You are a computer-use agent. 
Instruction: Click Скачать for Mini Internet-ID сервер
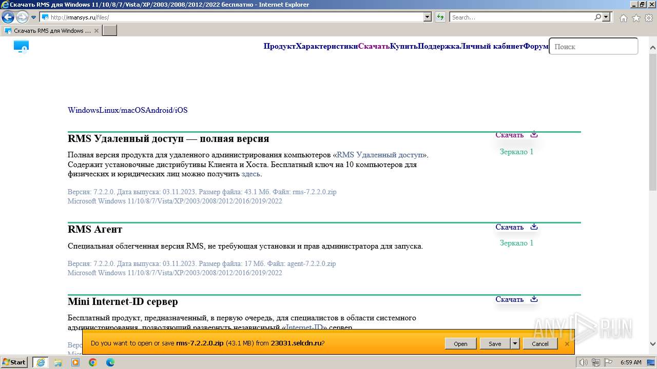pyautogui.click(x=510, y=299)
